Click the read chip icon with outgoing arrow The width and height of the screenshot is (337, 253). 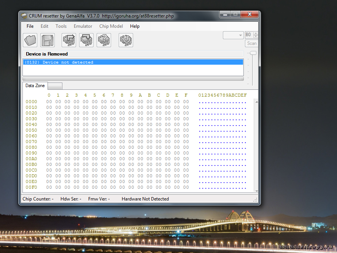click(69, 40)
